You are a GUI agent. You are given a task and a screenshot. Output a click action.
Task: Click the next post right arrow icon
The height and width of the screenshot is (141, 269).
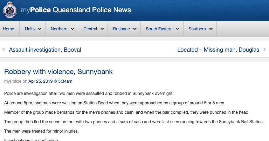point(264,50)
